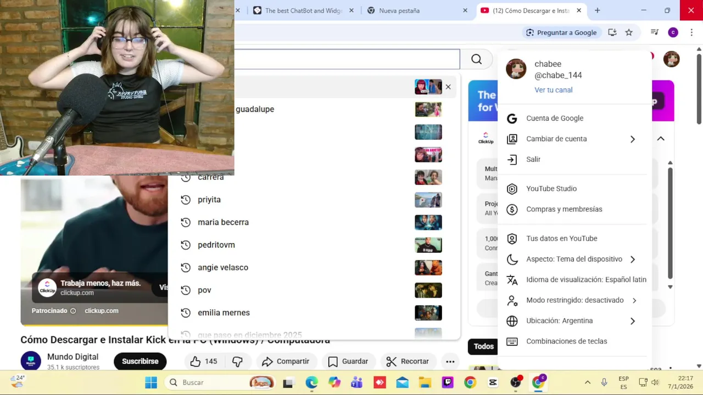Click the translate Idioma icon
This screenshot has height=395, width=703.
tap(512, 280)
